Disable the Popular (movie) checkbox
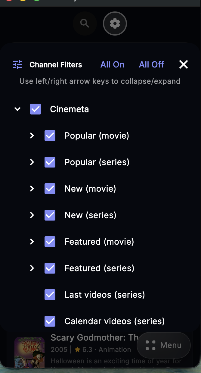The height and width of the screenshot is (373, 201). tap(50, 136)
